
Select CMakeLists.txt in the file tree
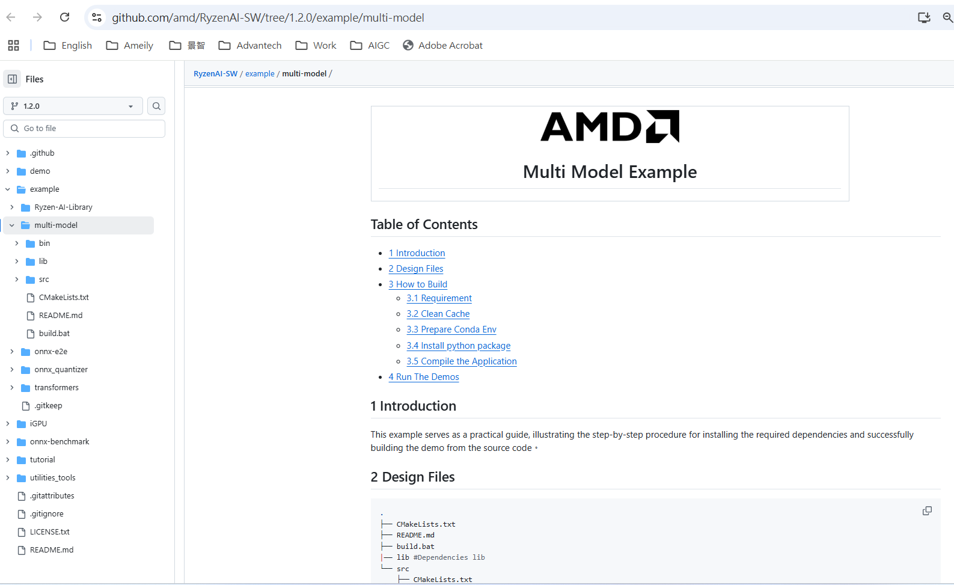[x=64, y=298]
